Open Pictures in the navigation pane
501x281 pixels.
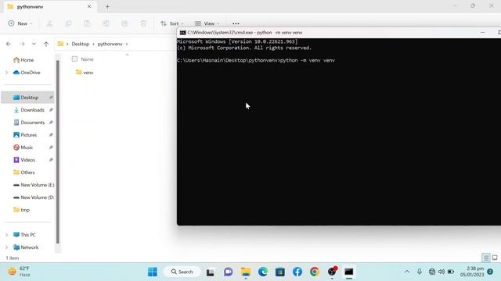[x=25, y=135]
